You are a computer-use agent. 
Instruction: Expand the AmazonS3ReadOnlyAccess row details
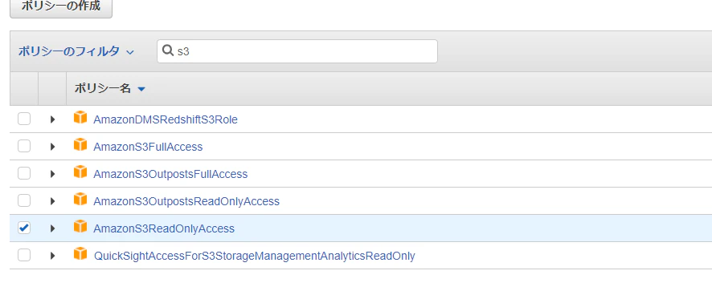coord(53,228)
